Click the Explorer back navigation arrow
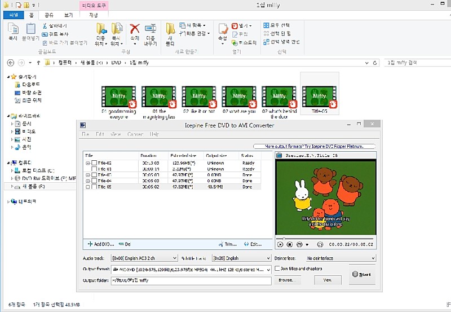Image resolution: width=451 pixels, height=312 pixels. coord(11,63)
